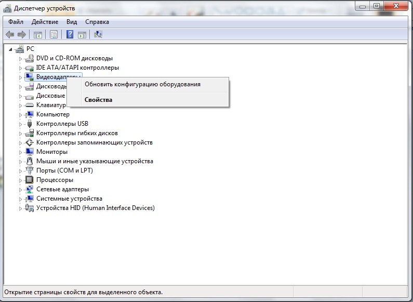Click the Контроллеры запоминающих устройств icon
Image resolution: width=413 pixels, height=302 pixels.
tap(30, 142)
